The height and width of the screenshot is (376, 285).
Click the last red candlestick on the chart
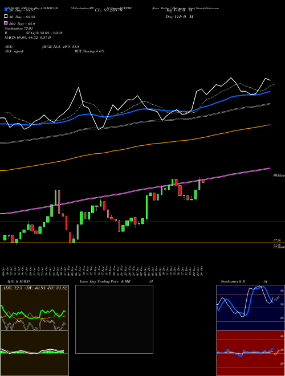point(203,181)
